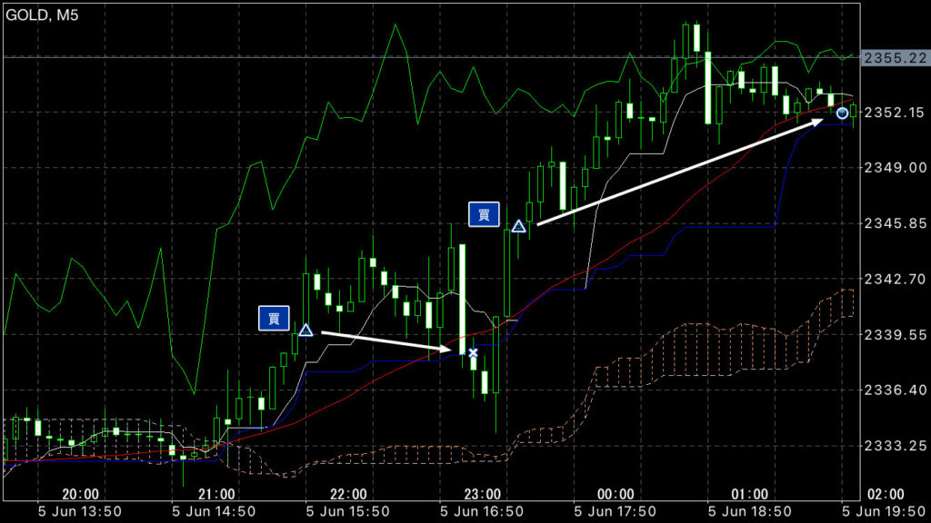Click price level 2336.40 on the scale

pos(895,390)
